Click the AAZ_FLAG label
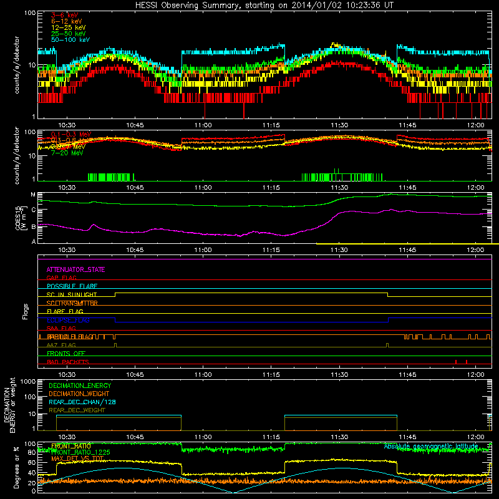499x499 pixels. pyautogui.click(x=61, y=345)
